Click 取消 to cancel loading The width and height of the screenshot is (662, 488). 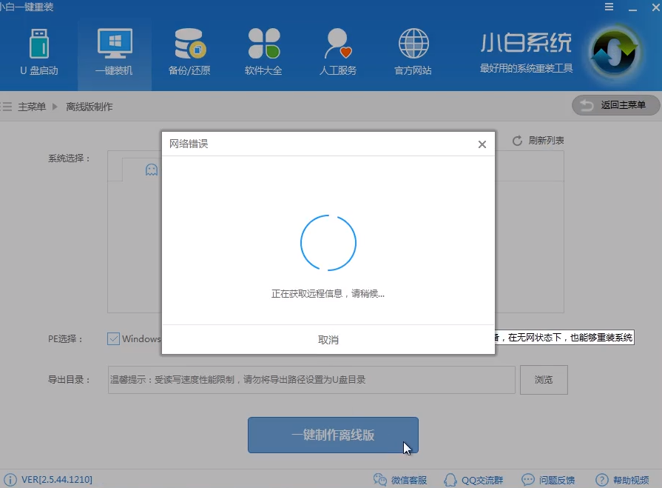[x=328, y=339]
